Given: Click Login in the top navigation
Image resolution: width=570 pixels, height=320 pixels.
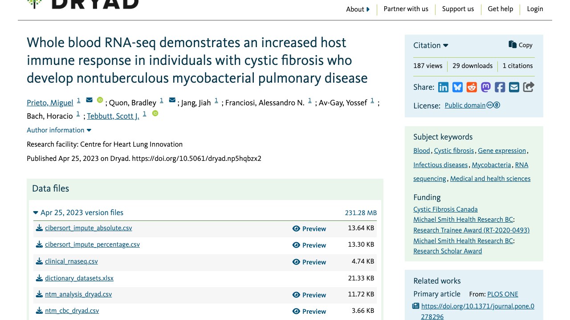Looking at the screenshot, I should [x=535, y=9].
